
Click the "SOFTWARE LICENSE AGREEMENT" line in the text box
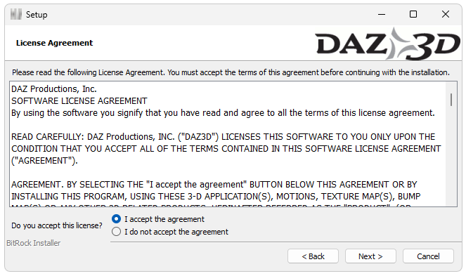79,101
